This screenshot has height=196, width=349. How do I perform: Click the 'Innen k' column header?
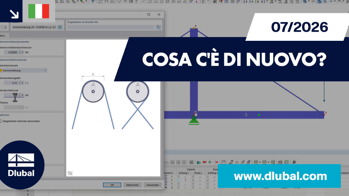pyautogui.click(x=168, y=173)
